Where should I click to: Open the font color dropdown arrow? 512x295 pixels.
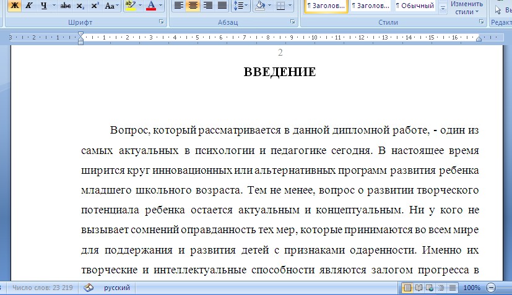pos(161,6)
